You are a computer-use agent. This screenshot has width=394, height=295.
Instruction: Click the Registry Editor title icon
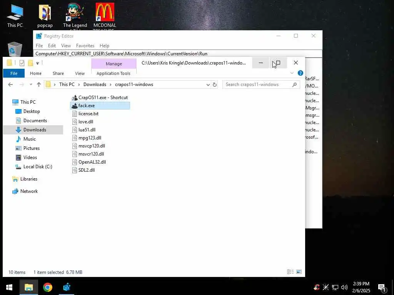pyautogui.click(x=39, y=36)
